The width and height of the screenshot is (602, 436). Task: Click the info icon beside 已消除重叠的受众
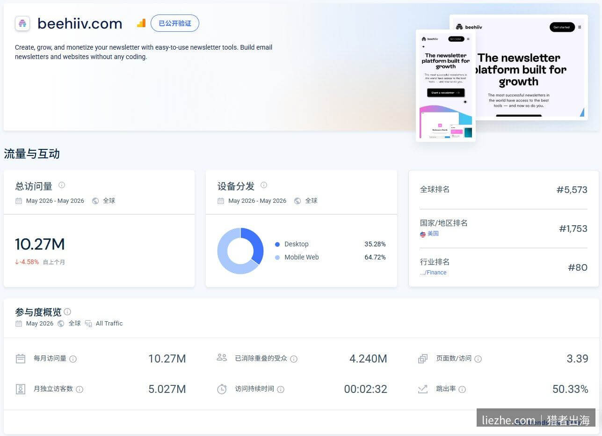[x=294, y=359]
